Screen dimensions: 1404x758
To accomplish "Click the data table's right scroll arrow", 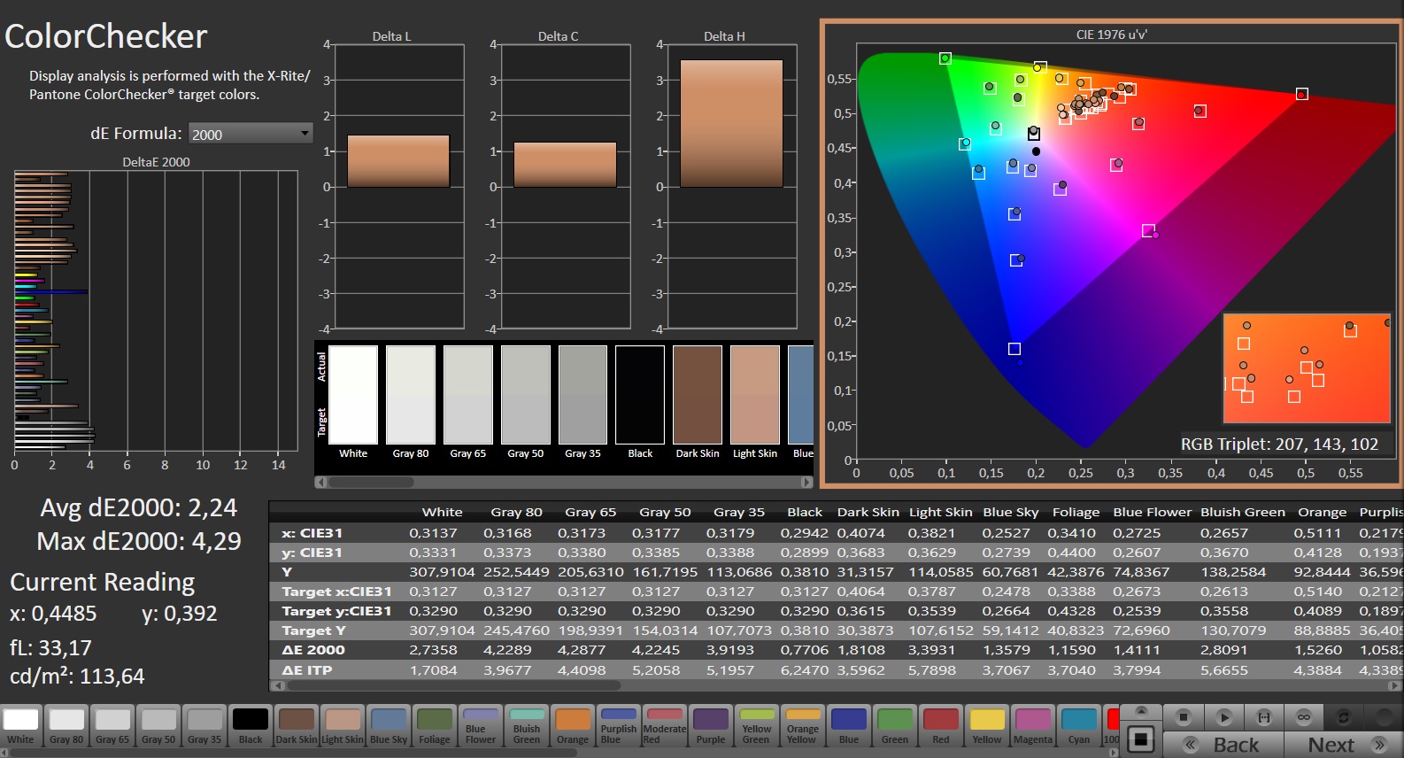I will click(x=1396, y=685).
